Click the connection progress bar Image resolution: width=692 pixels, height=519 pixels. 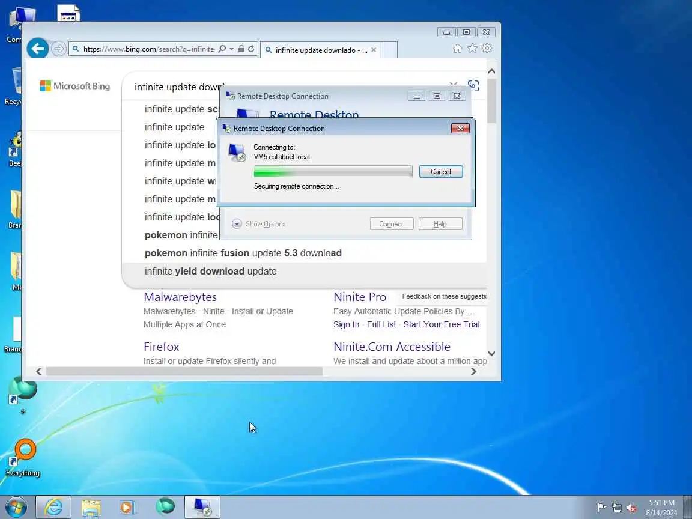tap(333, 171)
